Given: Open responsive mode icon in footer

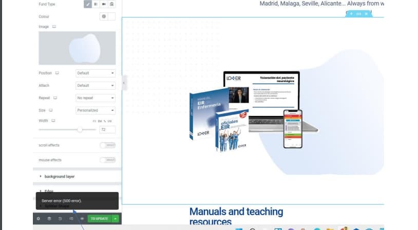Looking at the screenshot, I should point(71,219).
